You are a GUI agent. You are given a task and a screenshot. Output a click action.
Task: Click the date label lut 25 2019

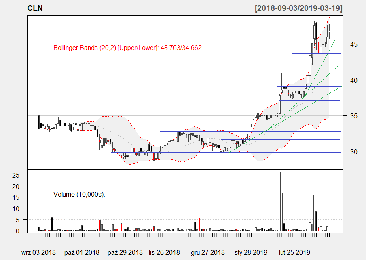click(294, 253)
